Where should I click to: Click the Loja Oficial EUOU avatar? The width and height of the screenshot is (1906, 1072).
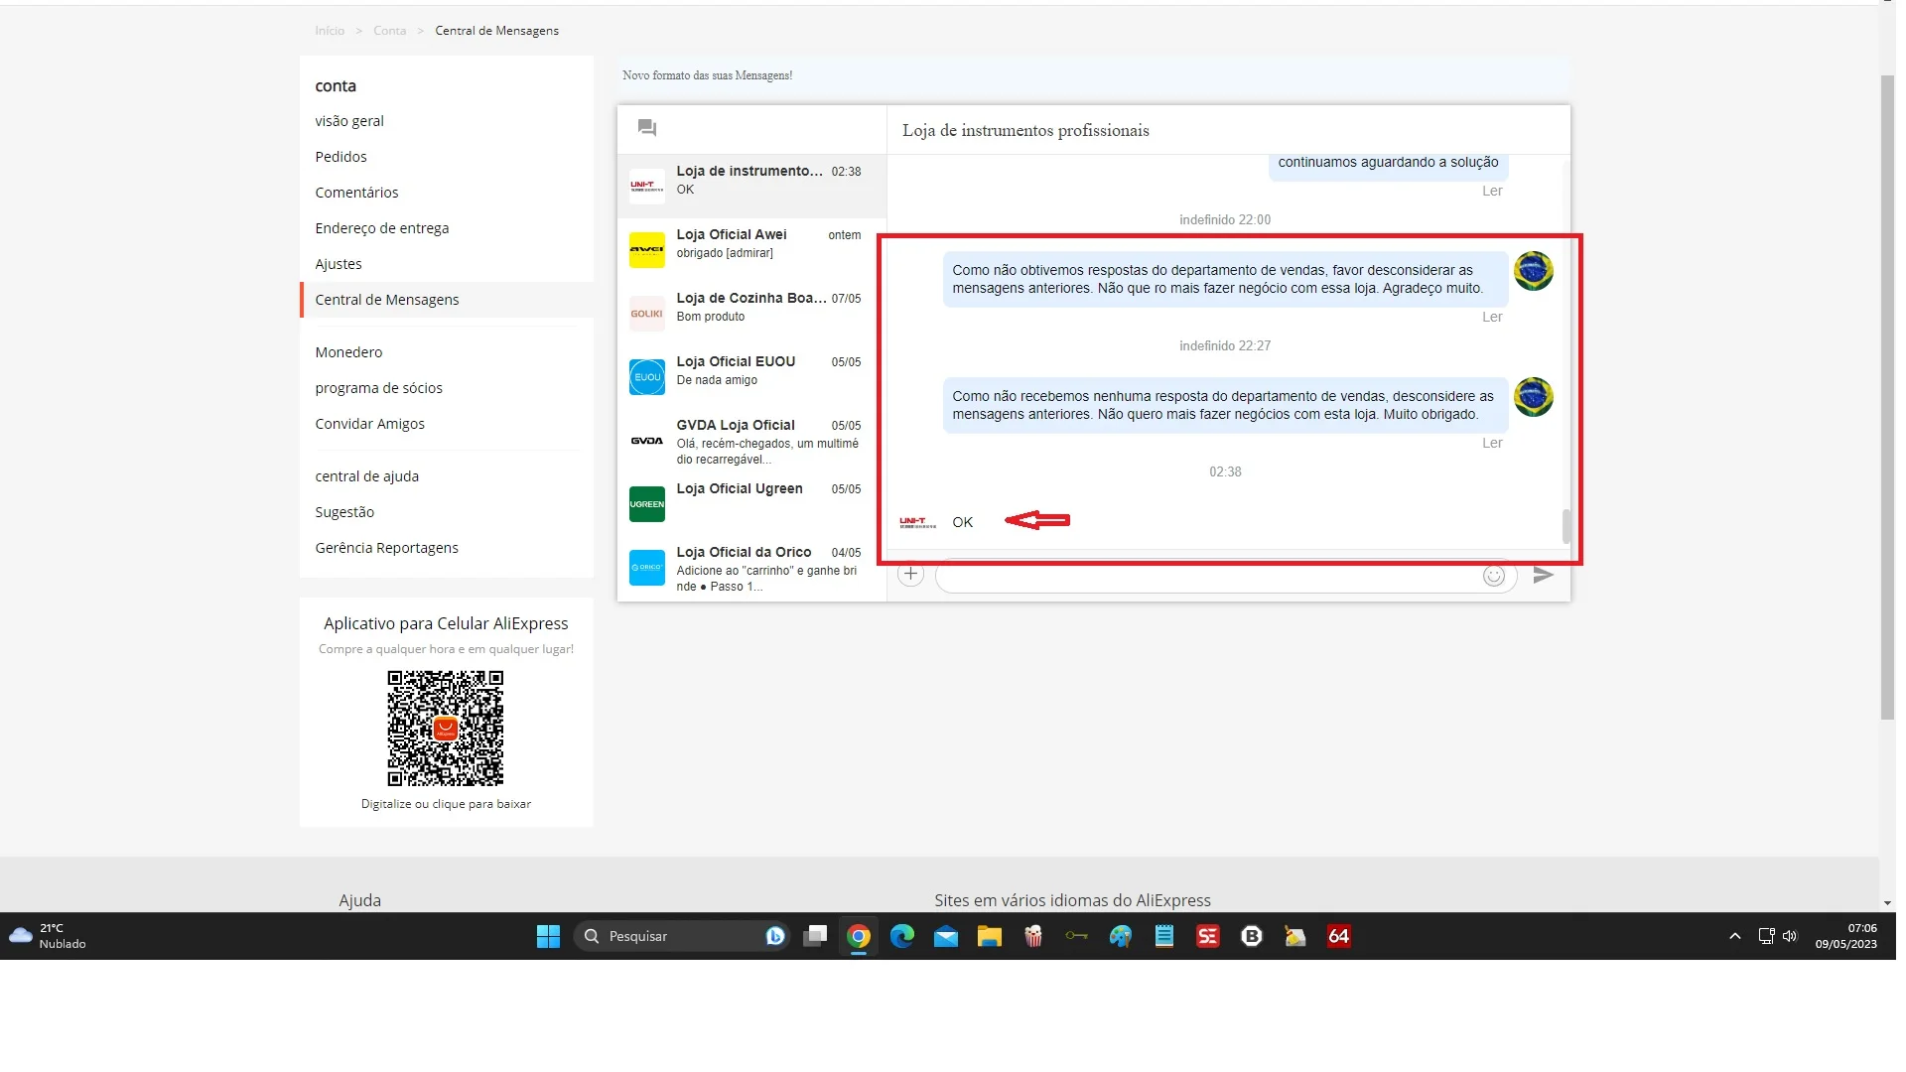(647, 377)
